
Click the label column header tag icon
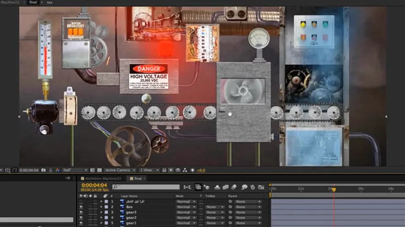[105, 196]
